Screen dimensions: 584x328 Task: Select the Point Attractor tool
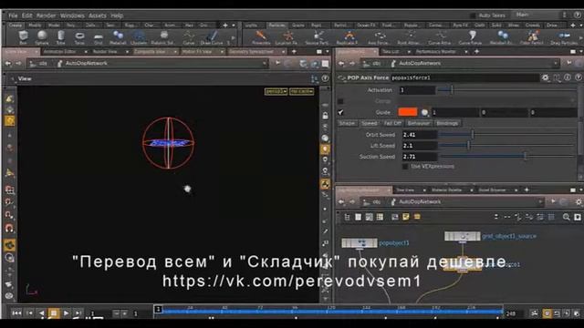point(410,37)
